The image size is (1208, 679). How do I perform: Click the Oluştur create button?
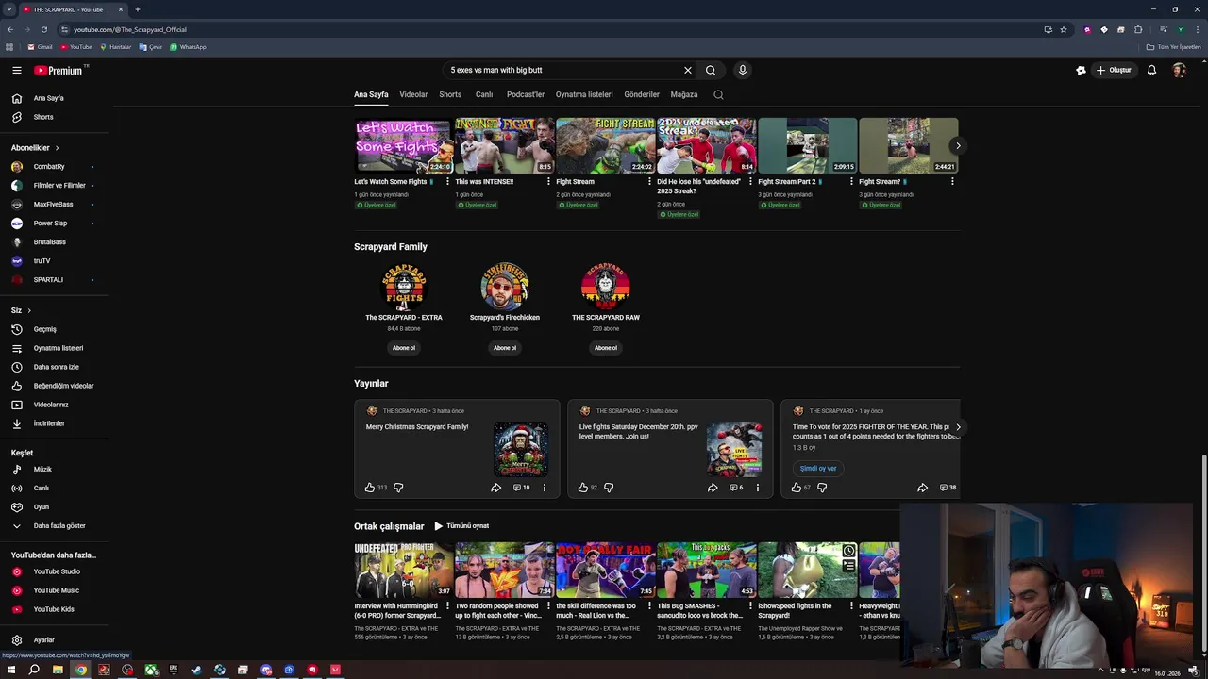pyautogui.click(x=1113, y=70)
